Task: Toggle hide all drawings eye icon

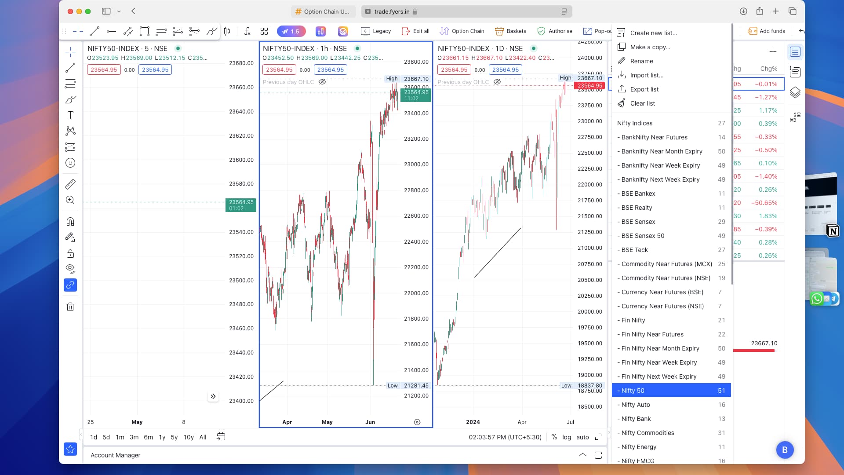Action: tap(70, 269)
